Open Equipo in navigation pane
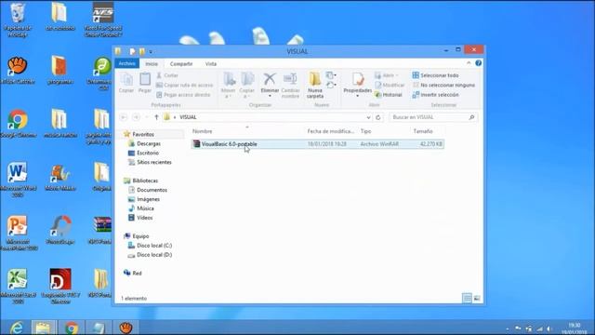 point(140,236)
